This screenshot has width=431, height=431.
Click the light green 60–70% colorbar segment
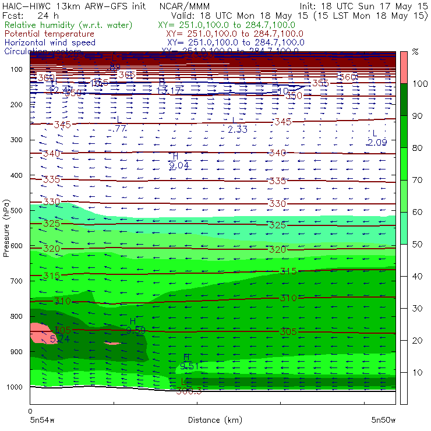(404, 196)
